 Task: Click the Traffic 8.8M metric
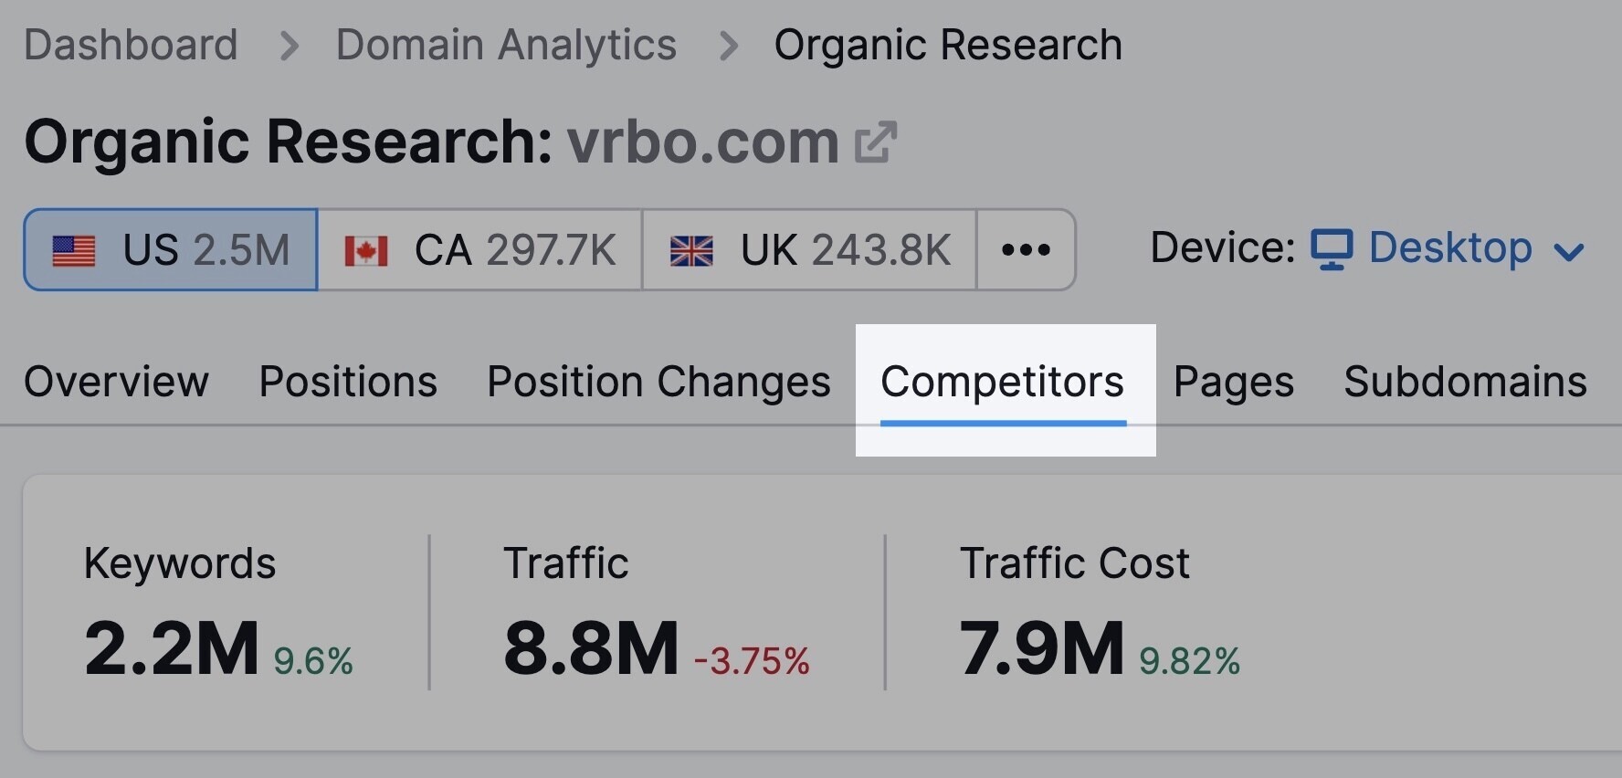point(656,612)
